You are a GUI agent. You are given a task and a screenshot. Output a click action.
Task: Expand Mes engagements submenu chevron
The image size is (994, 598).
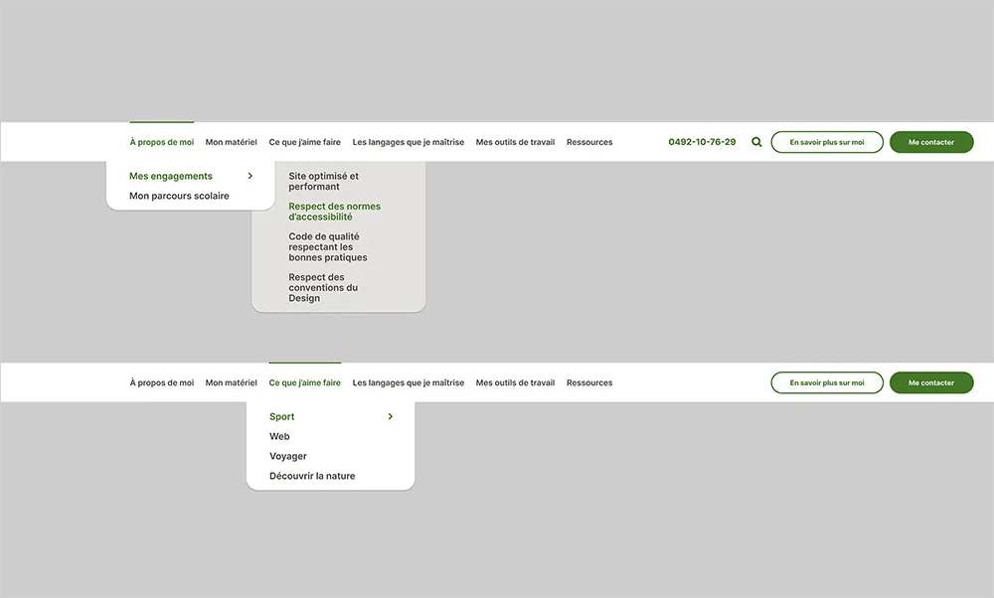(x=250, y=176)
